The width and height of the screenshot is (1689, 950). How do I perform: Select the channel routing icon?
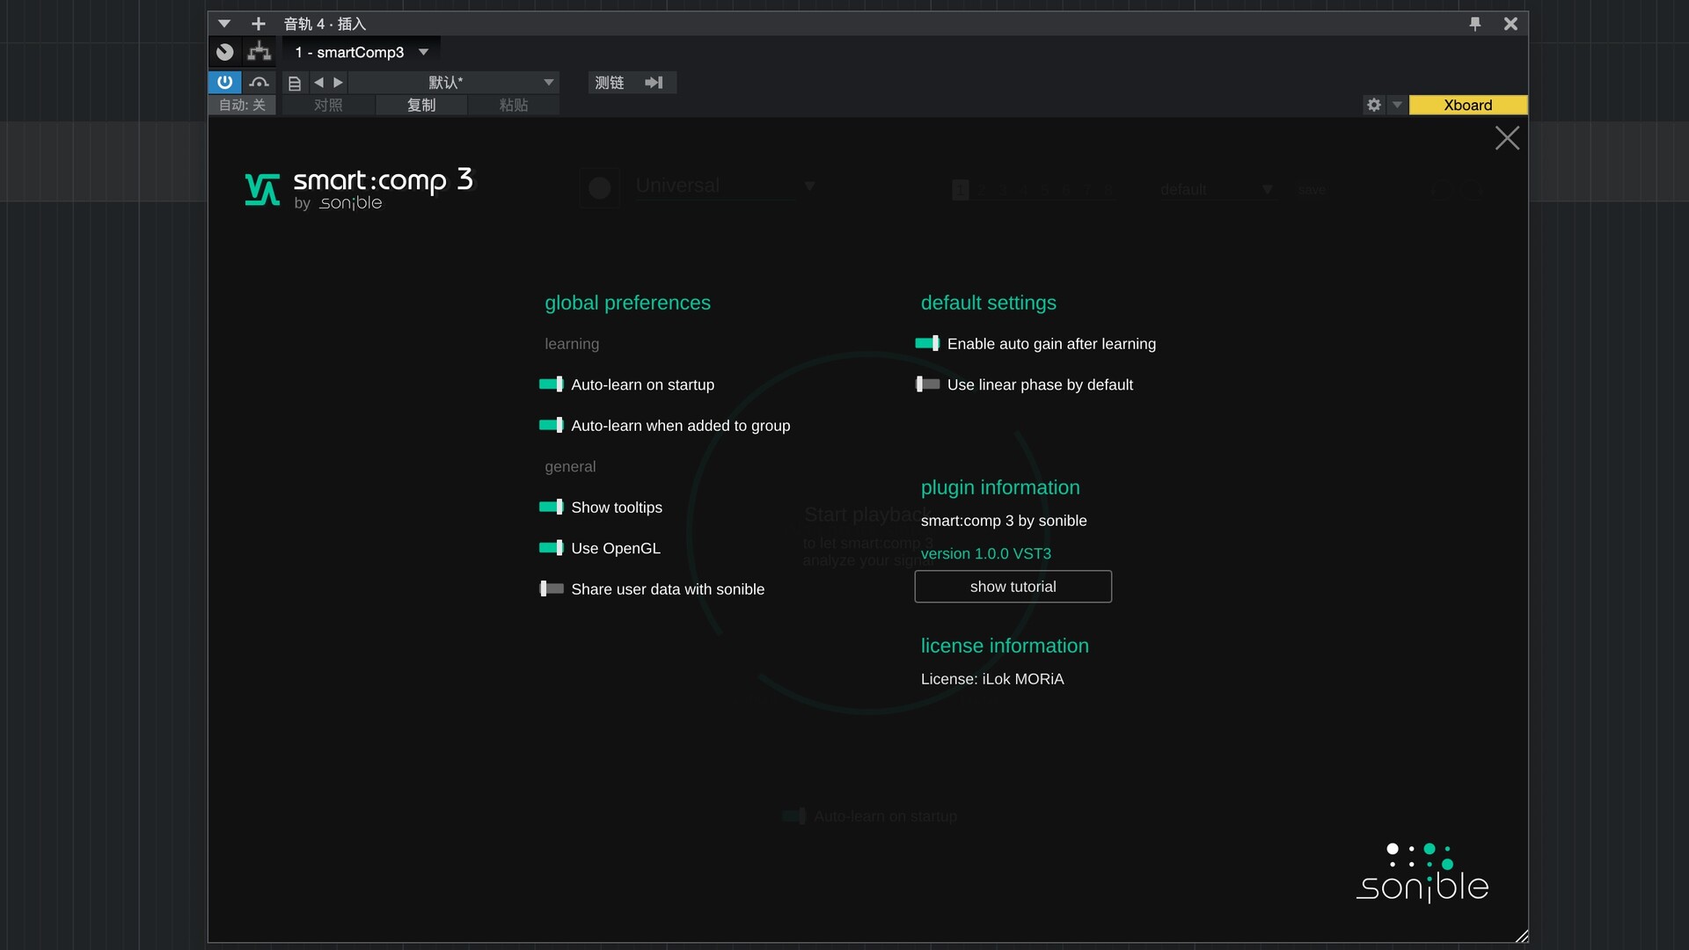pyautogui.click(x=259, y=53)
